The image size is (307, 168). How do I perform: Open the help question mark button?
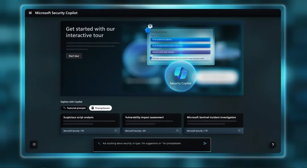click(x=273, y=145)
